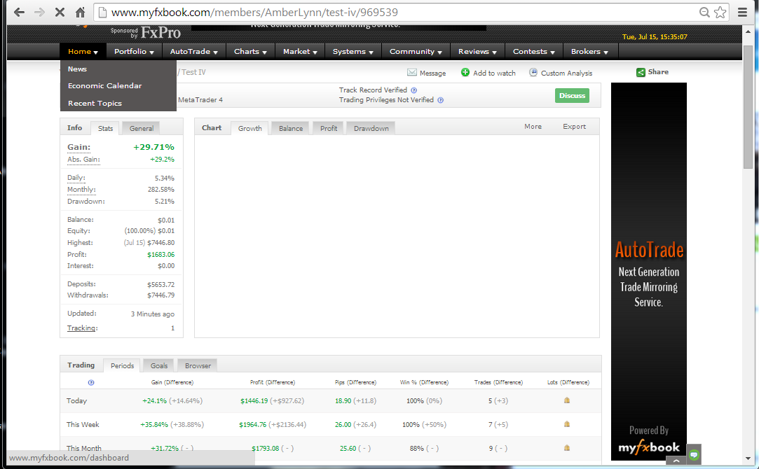The image size is (759, 469).
Task: Open the Browser tab in Trading panel
Action: tap(198, 365)
